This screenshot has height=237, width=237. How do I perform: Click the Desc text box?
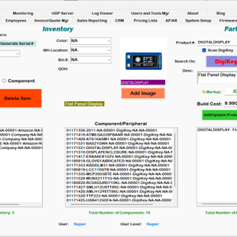[x=217, y=78]
